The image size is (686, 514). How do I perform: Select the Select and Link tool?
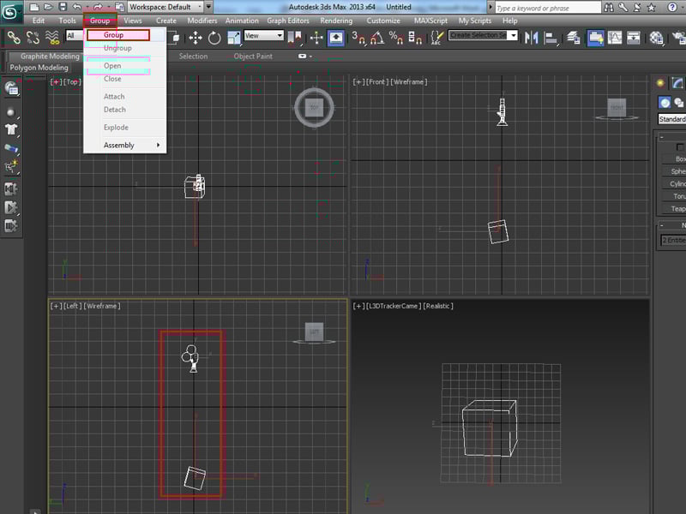click(13, 38)
